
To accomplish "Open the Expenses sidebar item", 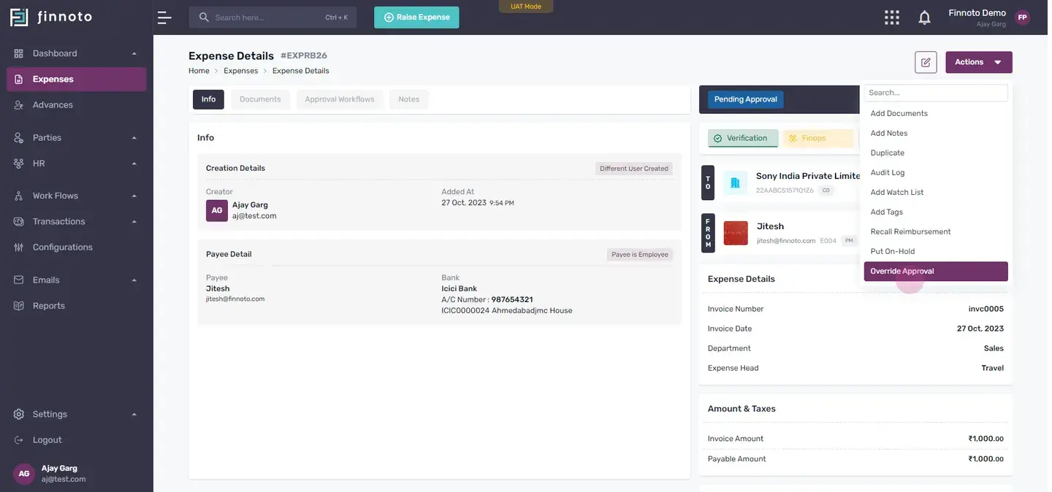I will [x=77, y=80].
